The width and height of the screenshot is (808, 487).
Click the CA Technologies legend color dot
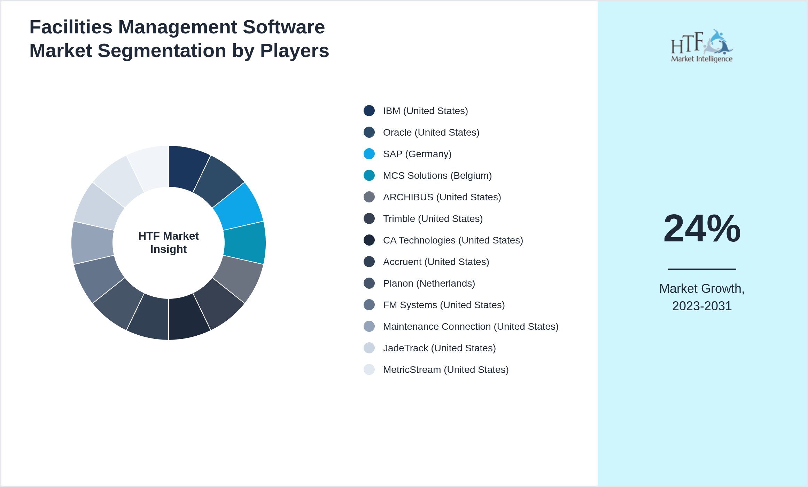pos(369,240)
